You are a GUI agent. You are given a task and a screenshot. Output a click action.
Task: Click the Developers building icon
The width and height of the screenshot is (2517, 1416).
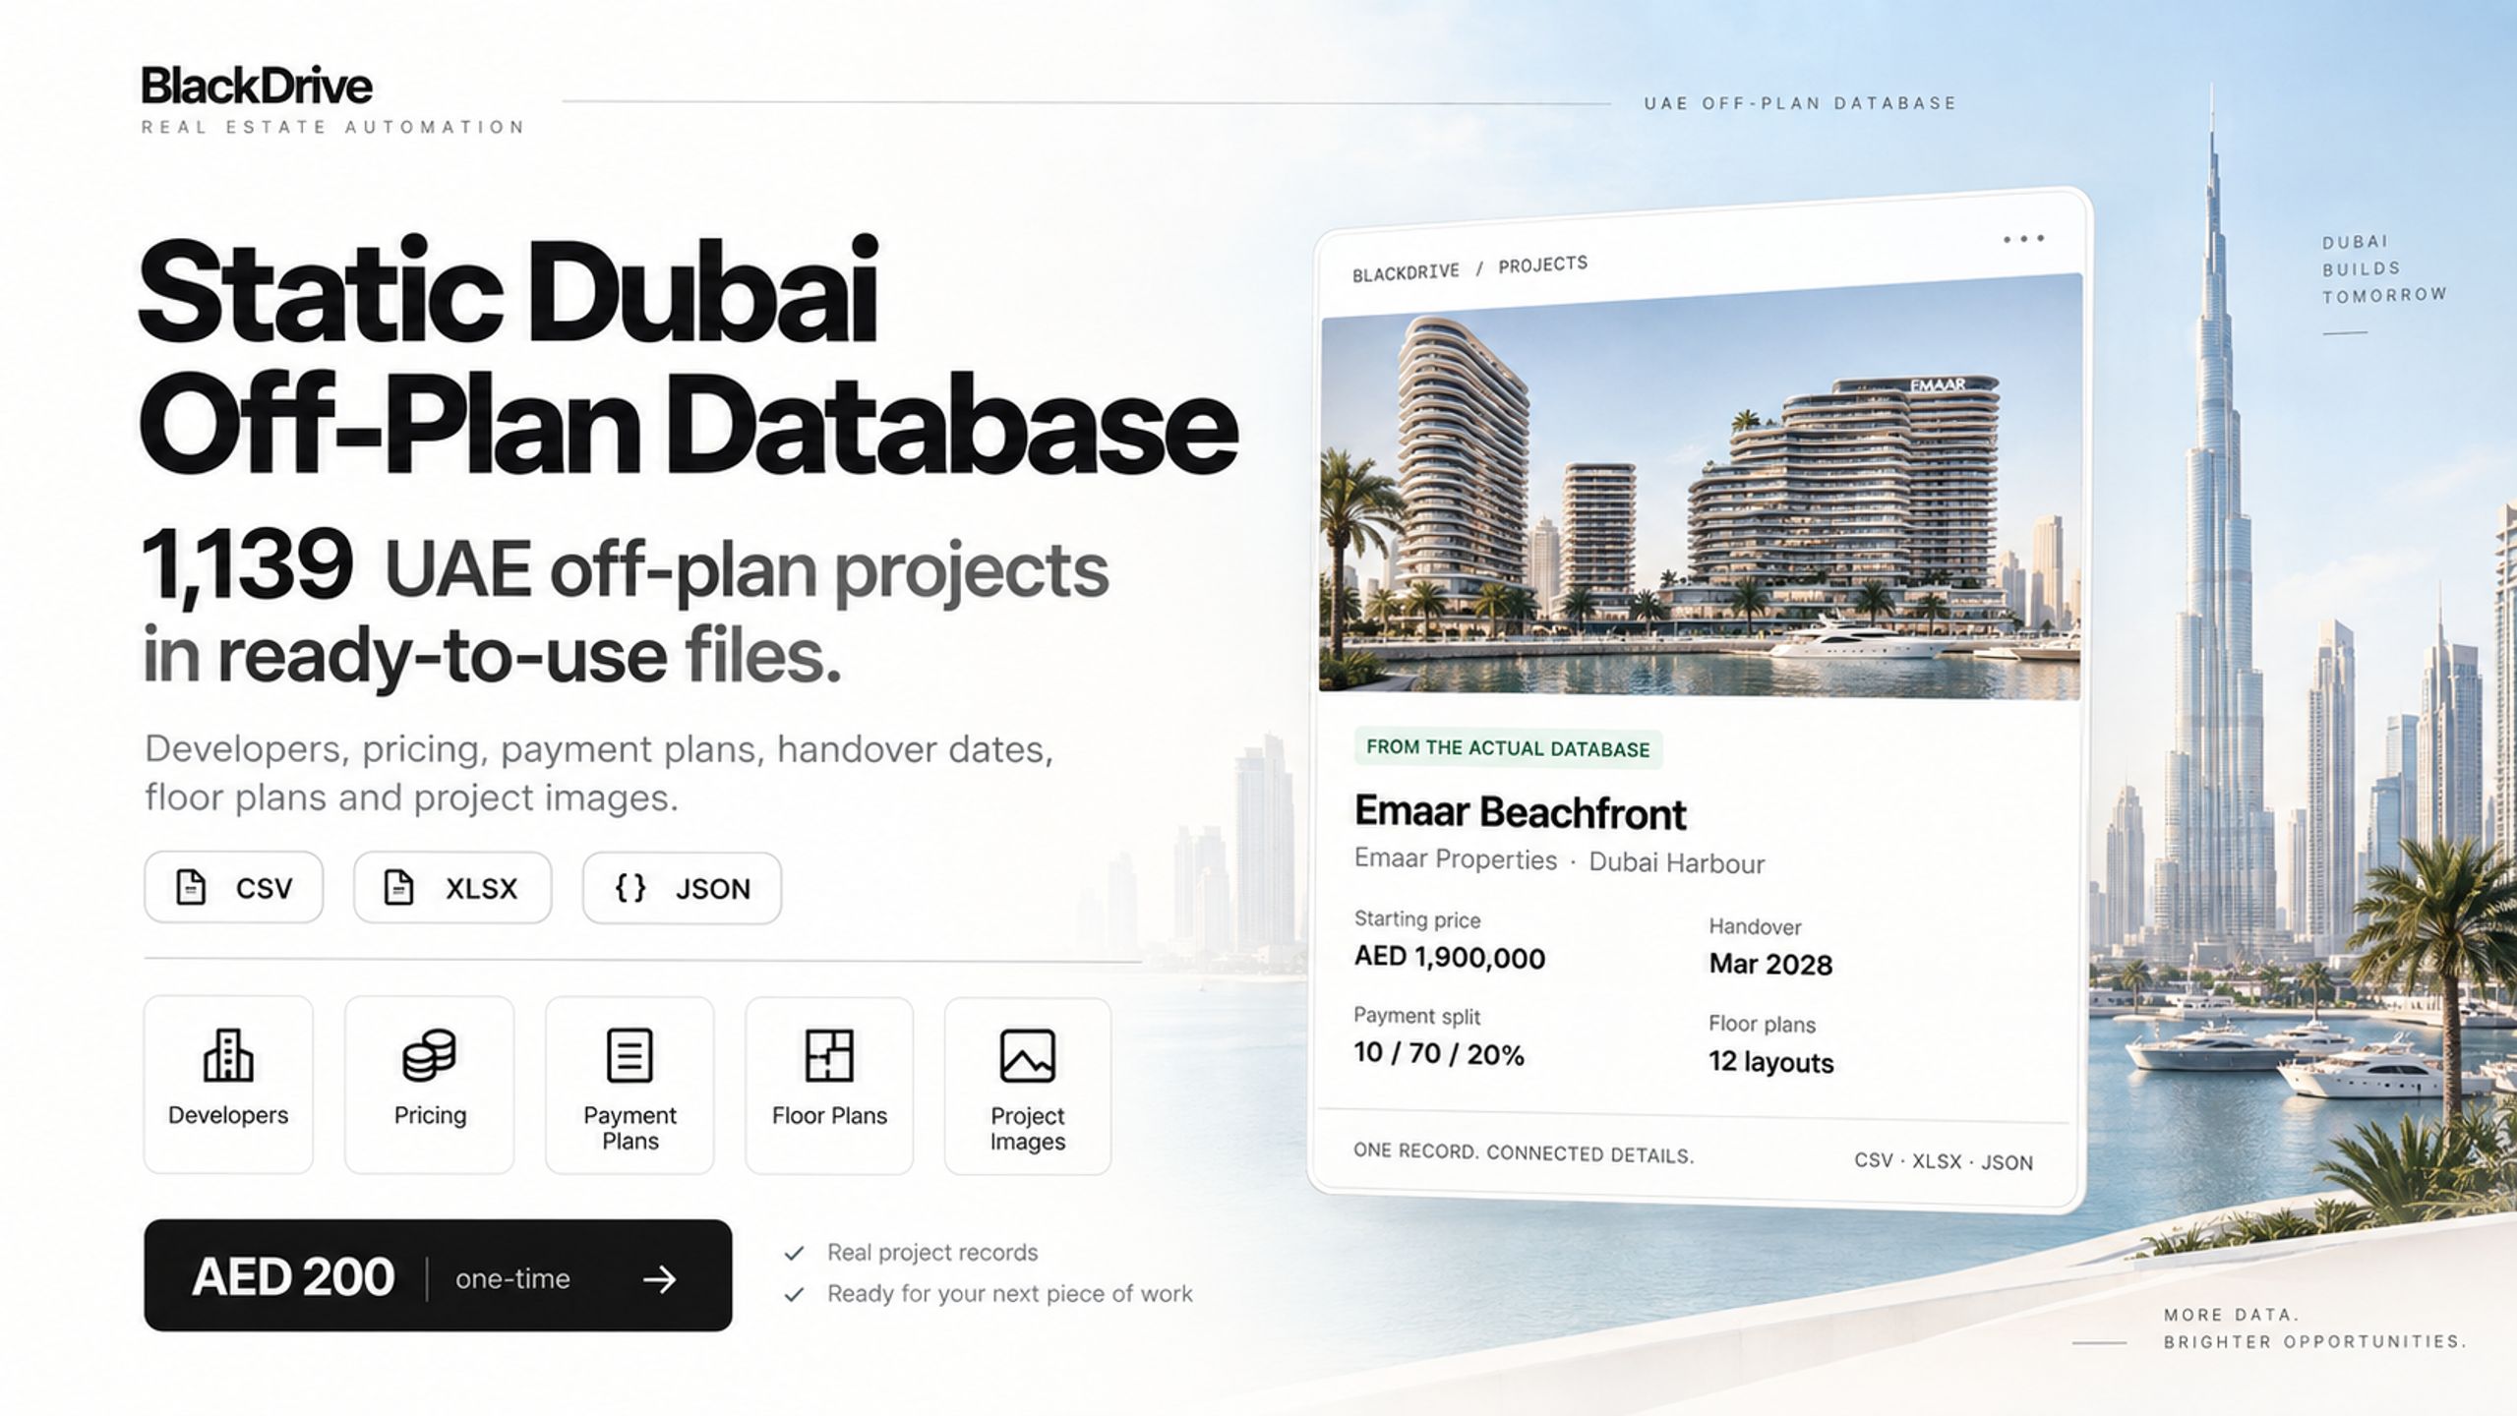click(228, 1055)
